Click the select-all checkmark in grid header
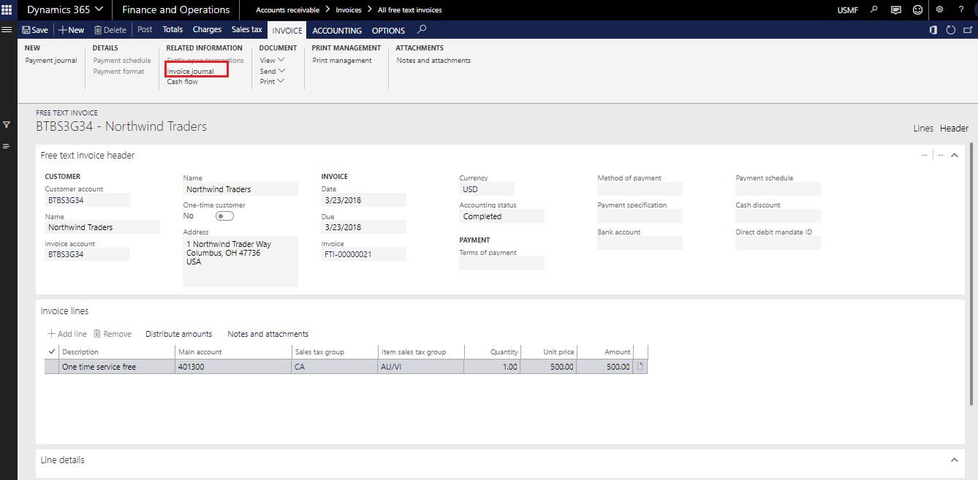This screenshot has width=978, height=480. point(51,352)
